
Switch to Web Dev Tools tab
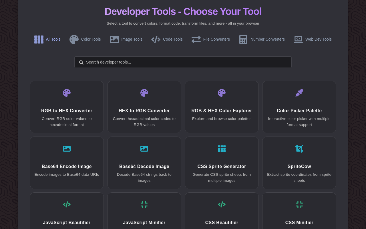tap(313, 40)
